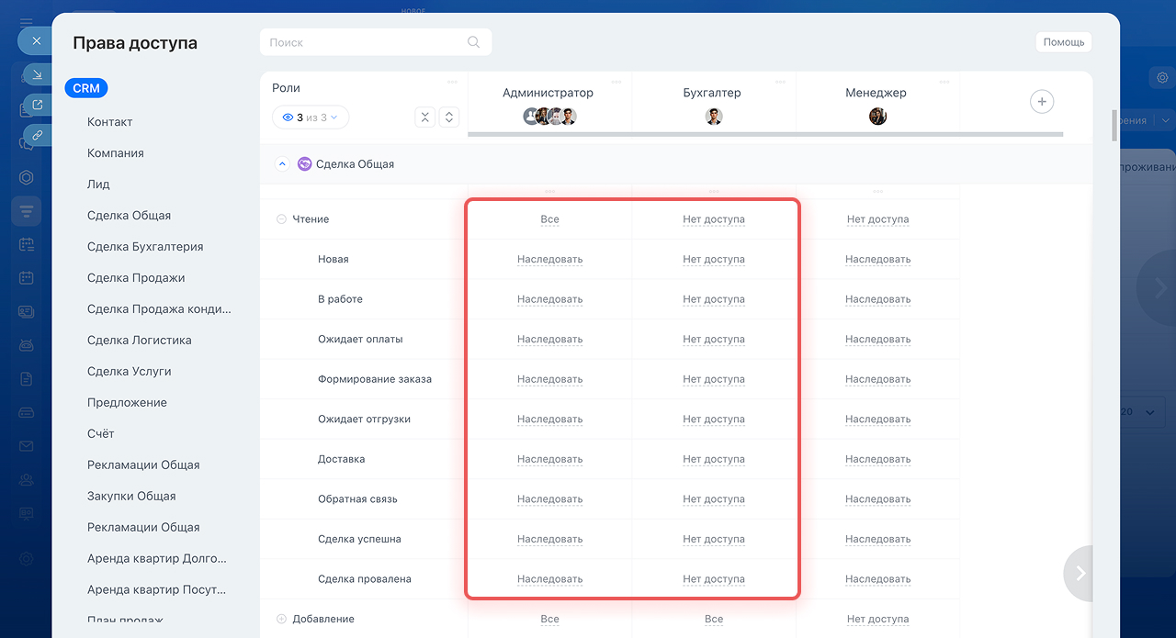Collapse the Сделка Общая section
This screenshot has height=638, width=1176.
click(282, 164)
